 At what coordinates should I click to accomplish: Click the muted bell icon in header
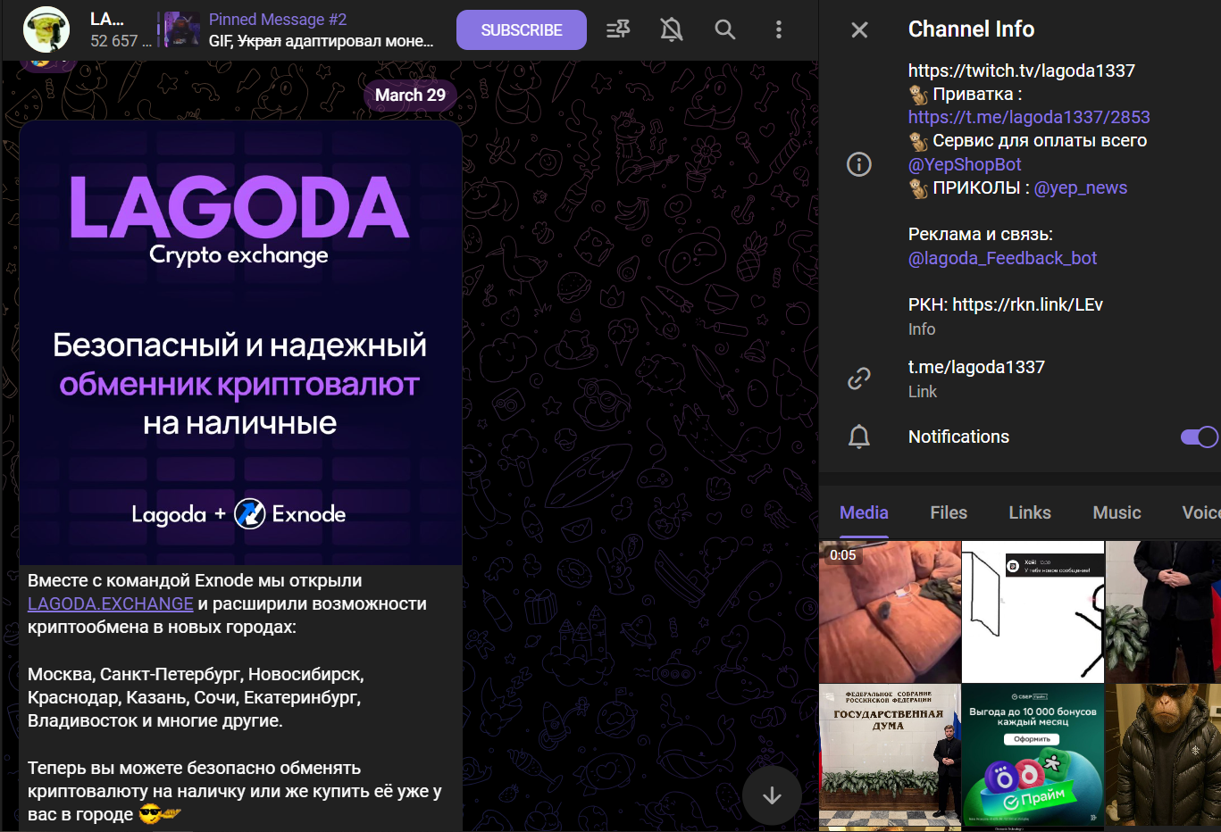pyautogui.click(x=672, y=29)
